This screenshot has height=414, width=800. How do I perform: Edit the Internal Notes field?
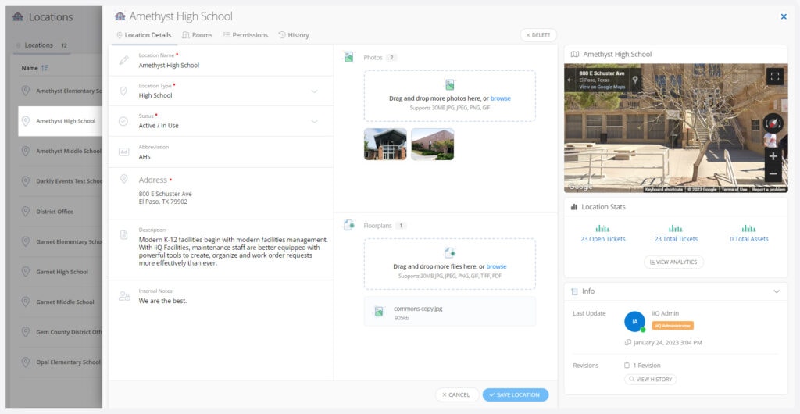pos(221,296)
